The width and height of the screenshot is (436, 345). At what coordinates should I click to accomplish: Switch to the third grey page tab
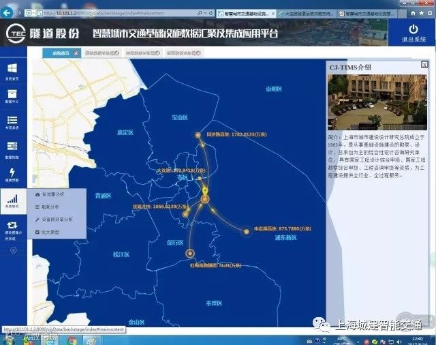pos(142,53)
